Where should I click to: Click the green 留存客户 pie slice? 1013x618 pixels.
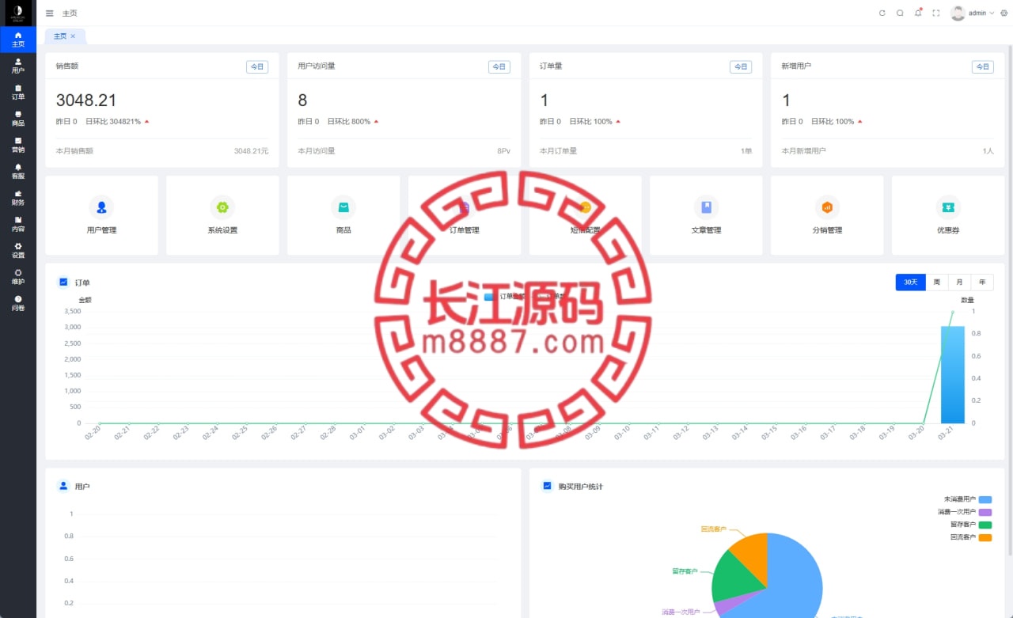(732, 579)
